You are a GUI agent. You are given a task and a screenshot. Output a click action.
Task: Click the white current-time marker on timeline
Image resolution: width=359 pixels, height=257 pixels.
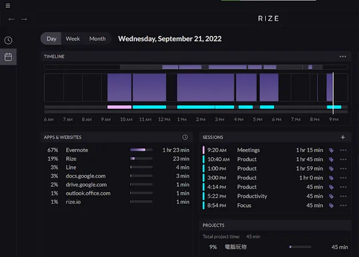[333, 93]
